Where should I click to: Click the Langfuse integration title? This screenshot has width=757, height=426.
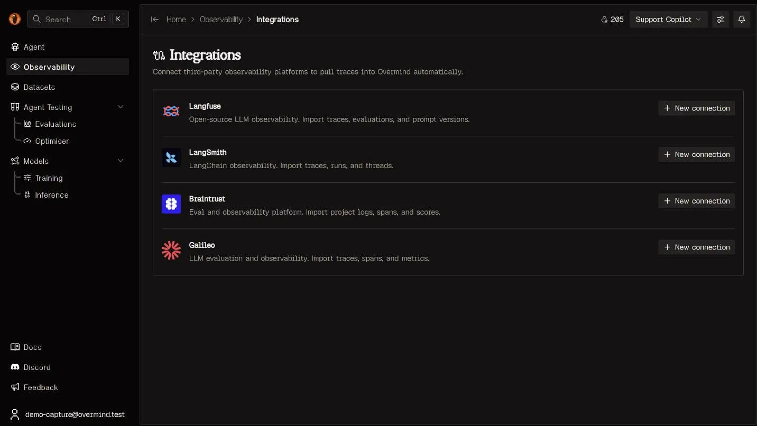tap(205, 106)
